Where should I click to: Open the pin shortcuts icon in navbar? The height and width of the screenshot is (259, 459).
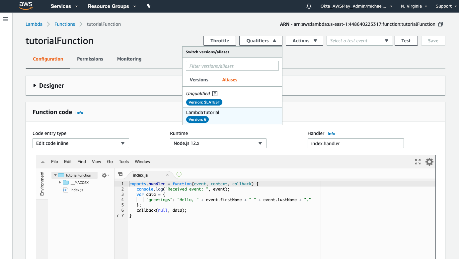pos(148,6)
